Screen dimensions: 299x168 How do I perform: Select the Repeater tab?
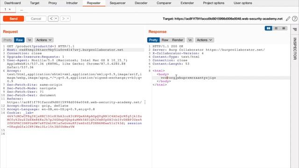[x=93, y=3]
